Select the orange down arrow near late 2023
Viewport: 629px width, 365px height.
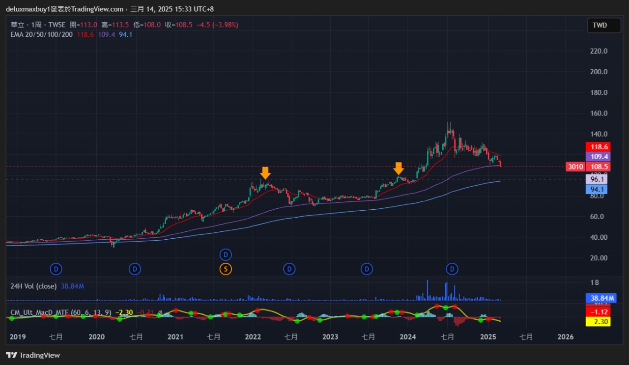tap(399, 168)
